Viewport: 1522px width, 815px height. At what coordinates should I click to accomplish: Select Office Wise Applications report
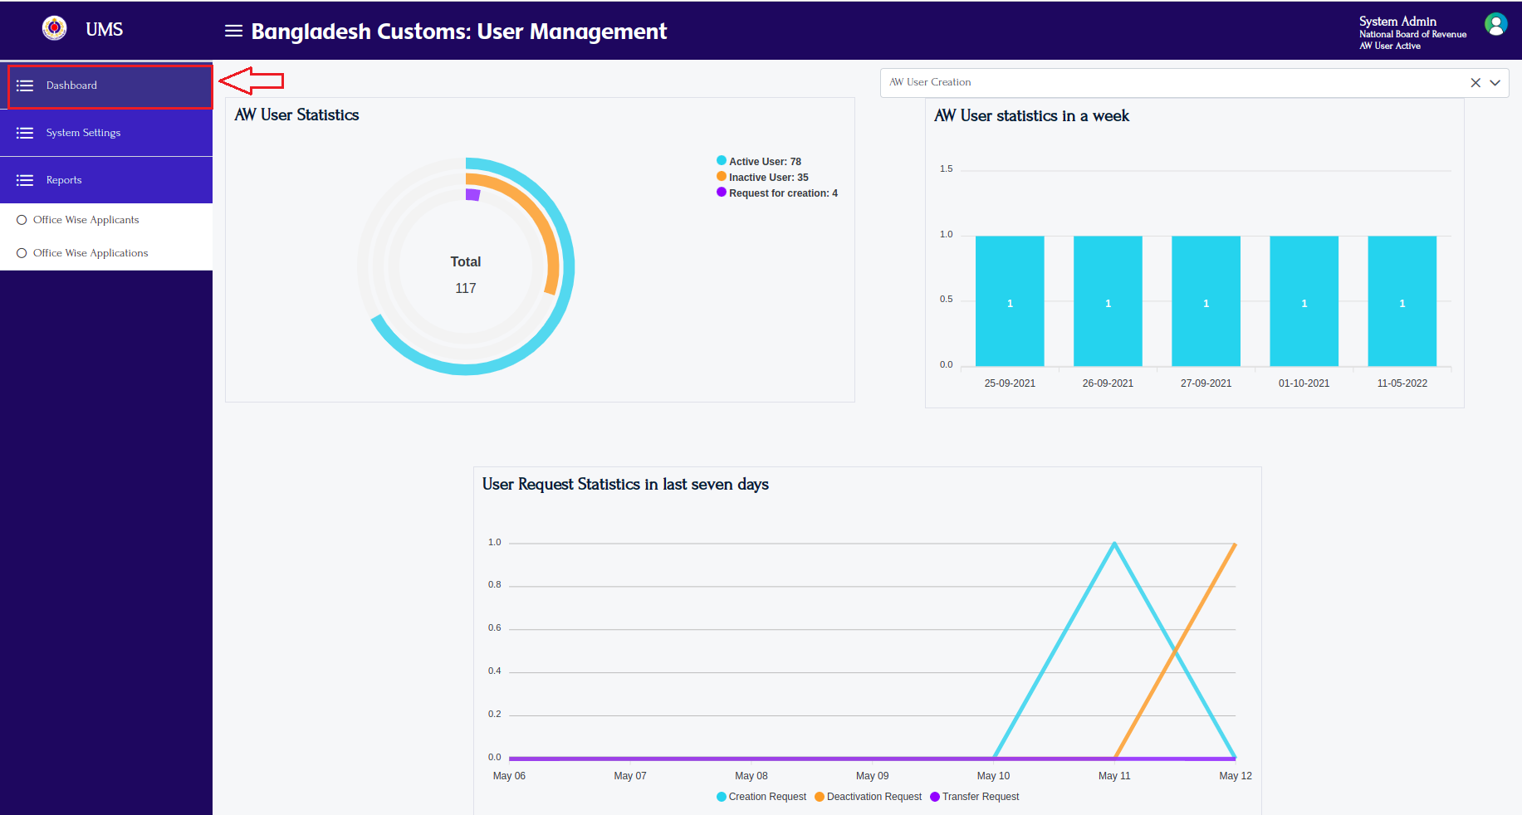(106, 253)
